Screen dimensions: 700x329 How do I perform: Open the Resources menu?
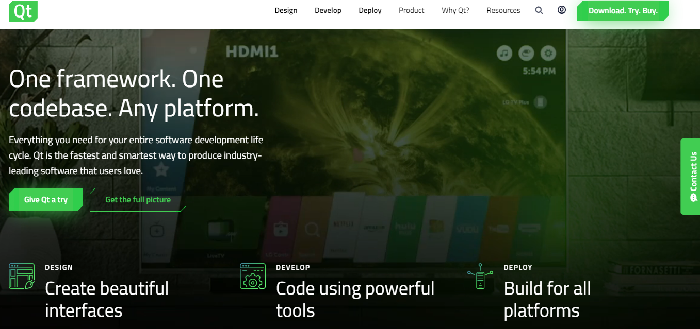[503, 10]
